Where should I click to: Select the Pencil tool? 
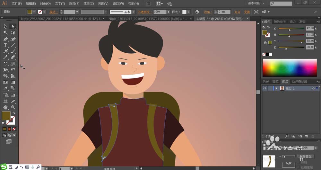(x=5, y=57)
